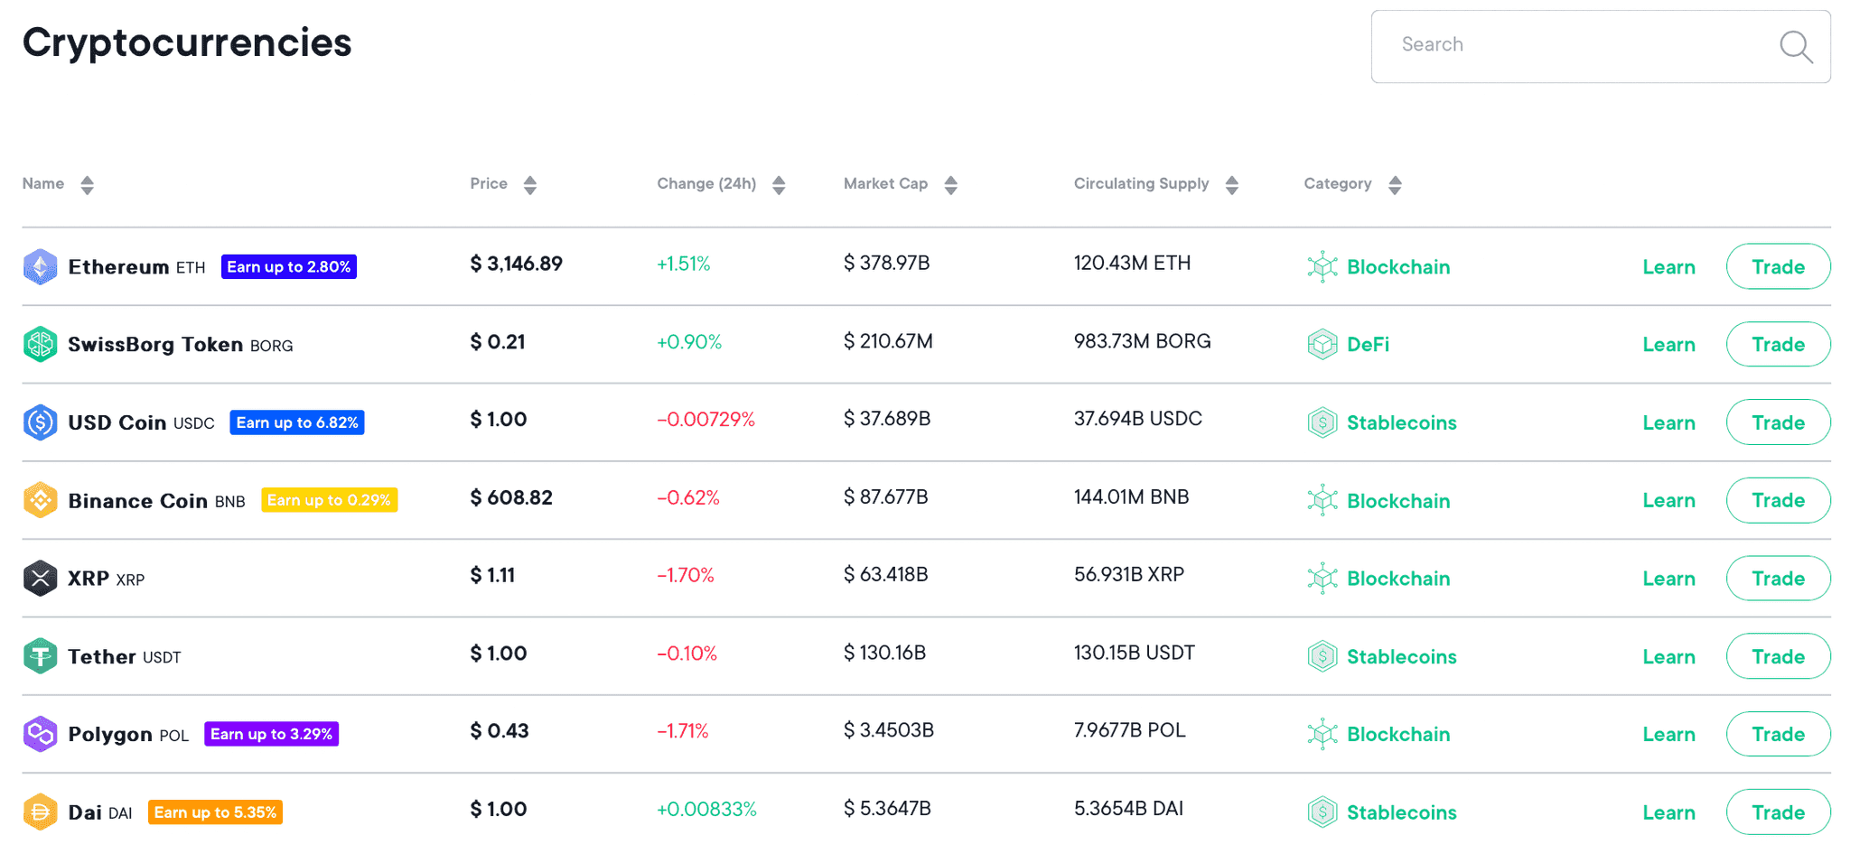The width and height of the screenshot is (1850, 844).
Task: Click the 'Earn up to 3.29%' badge on Polygon
Action: tap(271, 734)
